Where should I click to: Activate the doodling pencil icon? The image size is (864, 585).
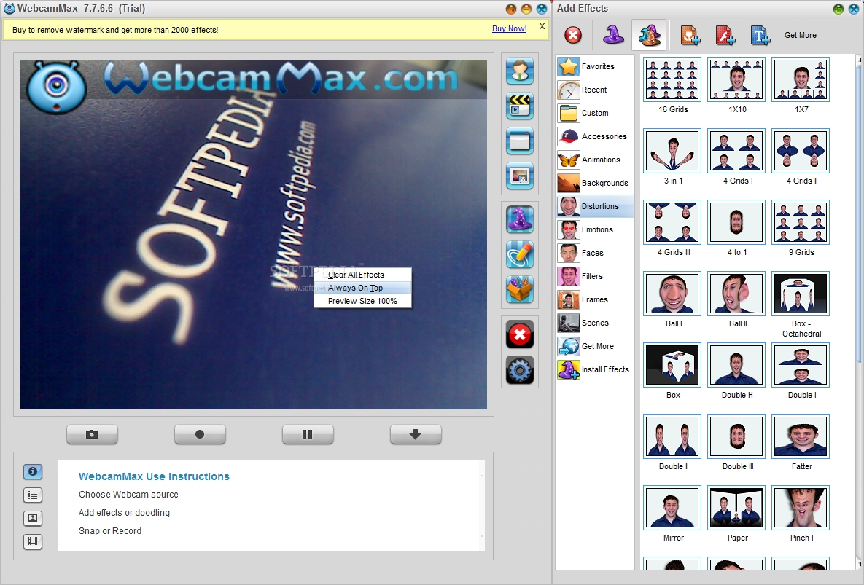click(x=520, y=255)
